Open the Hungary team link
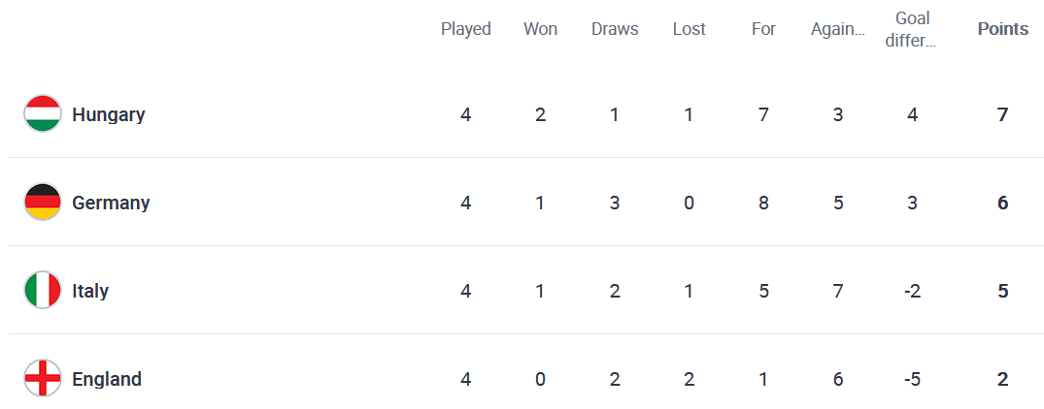 pyautogui.click(x=109, y=115)
